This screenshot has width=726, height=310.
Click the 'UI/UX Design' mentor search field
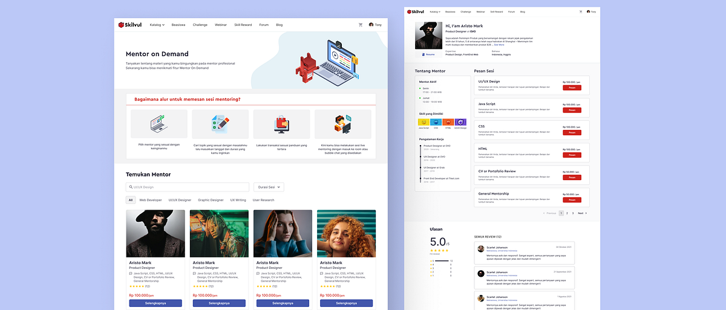click(x=188, y=187)
